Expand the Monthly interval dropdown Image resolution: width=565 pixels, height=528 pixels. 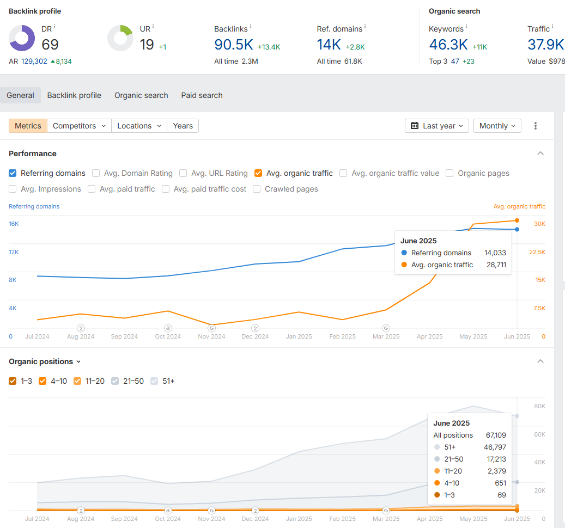point(497,126)
